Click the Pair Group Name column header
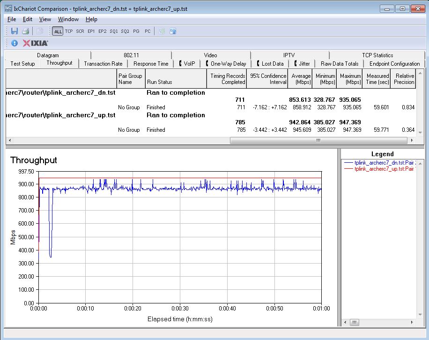Image resolution: width=429 pixels, height=340 pixels. (131, 79)
